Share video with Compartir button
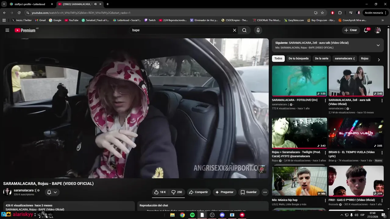The height and width of the screenshot is (219, 390). point(198,192)
